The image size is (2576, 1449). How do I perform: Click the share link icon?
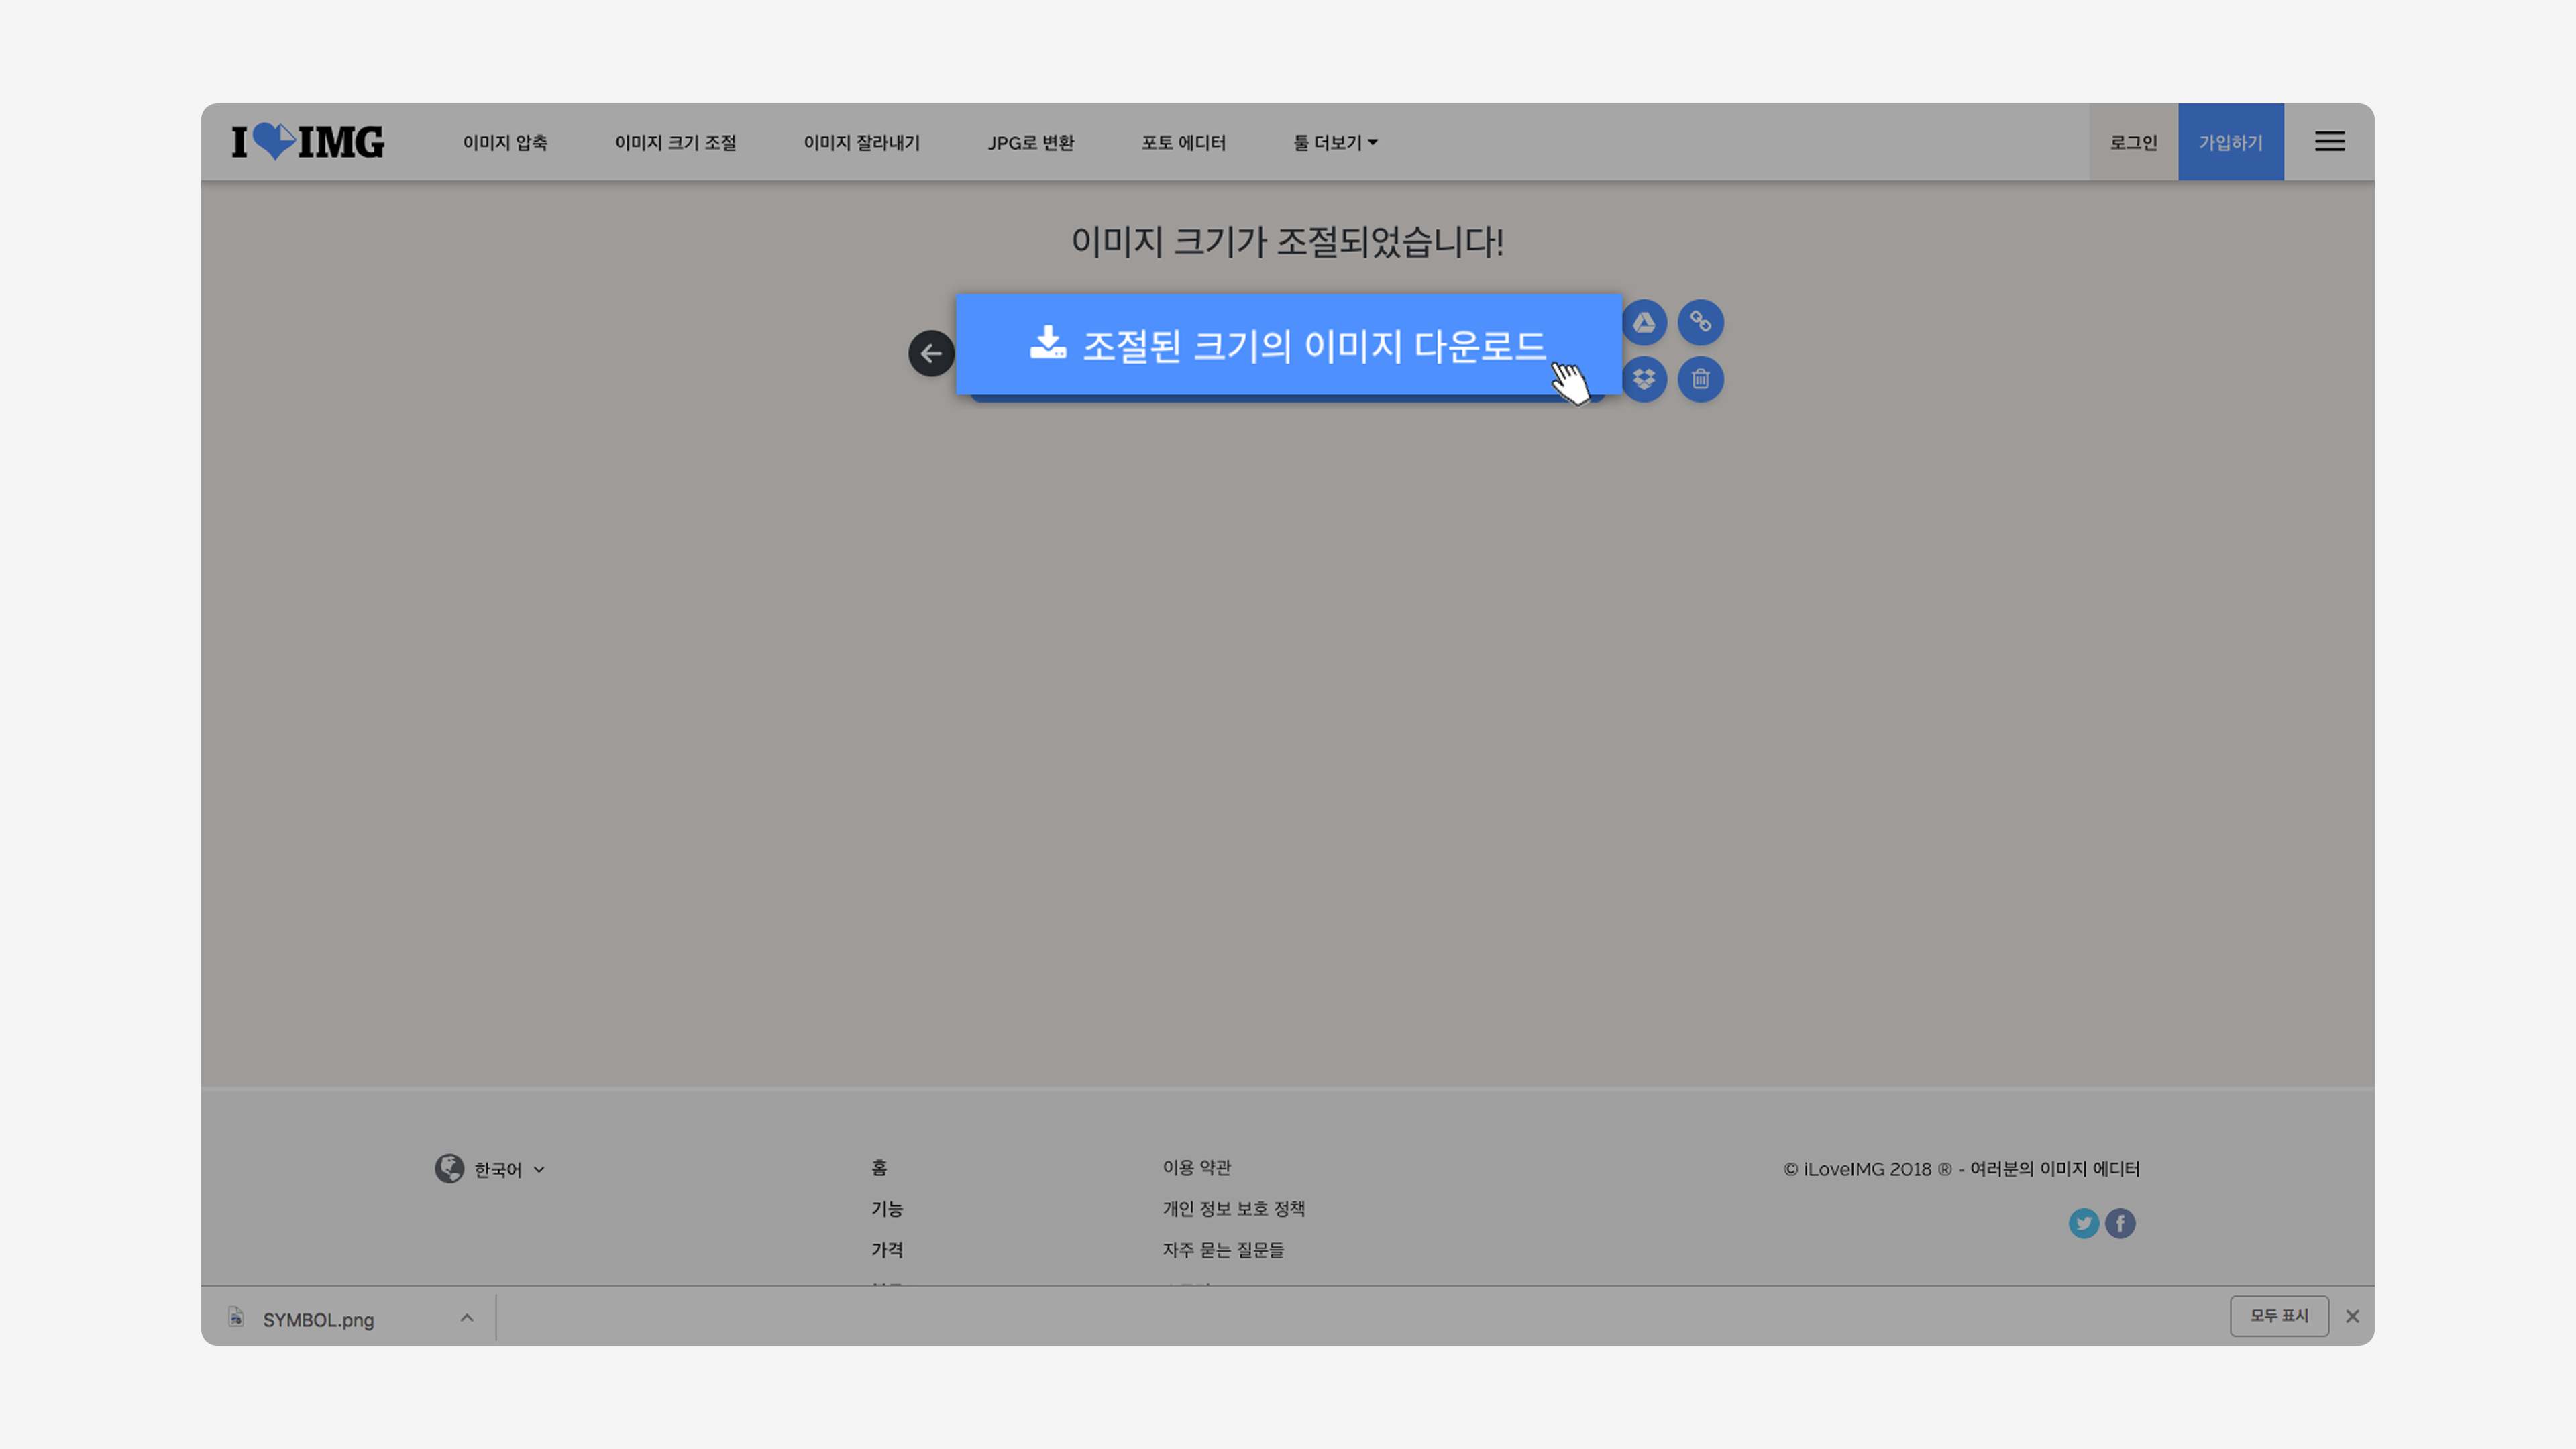tap(1700, 322)
